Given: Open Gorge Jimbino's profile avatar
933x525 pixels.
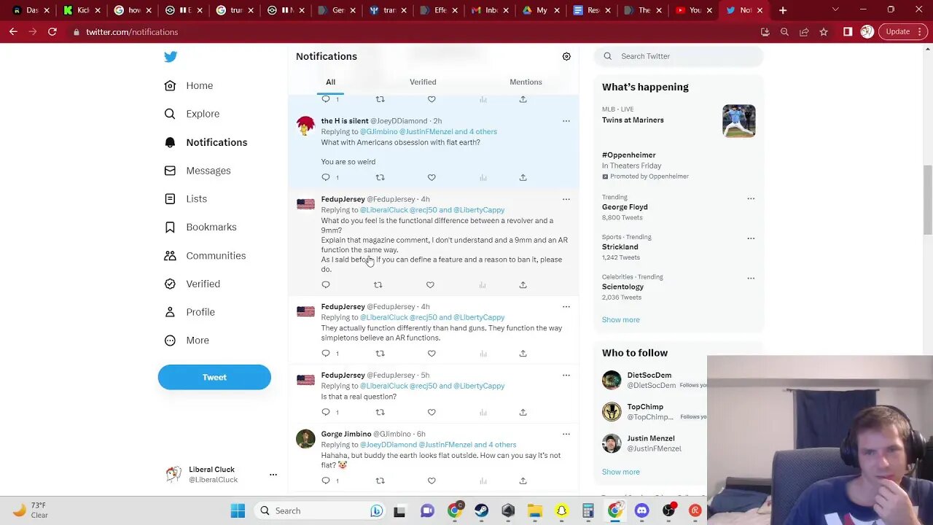Looking at the screenshot, I should point(305,439).
